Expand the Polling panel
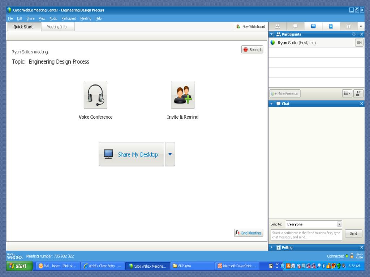The width and height of the screenshot is (370, 277). [x=272, y=247]
